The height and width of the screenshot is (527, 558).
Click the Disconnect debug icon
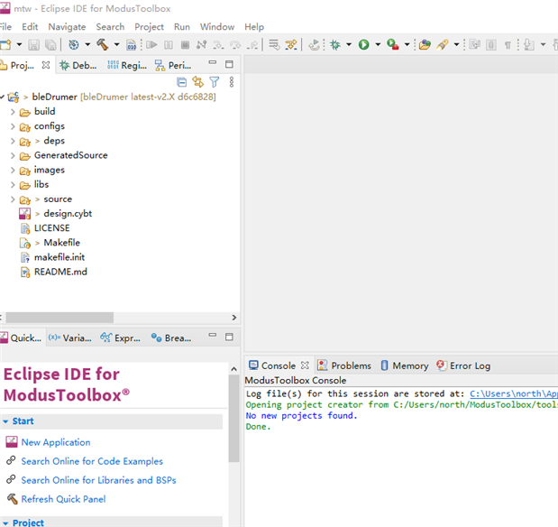click(x=201, y=44)
